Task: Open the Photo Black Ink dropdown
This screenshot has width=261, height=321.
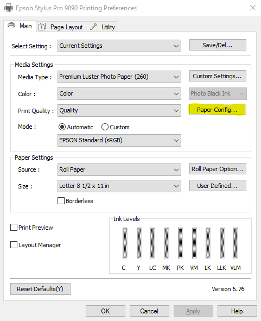Action: coord(218,94)
